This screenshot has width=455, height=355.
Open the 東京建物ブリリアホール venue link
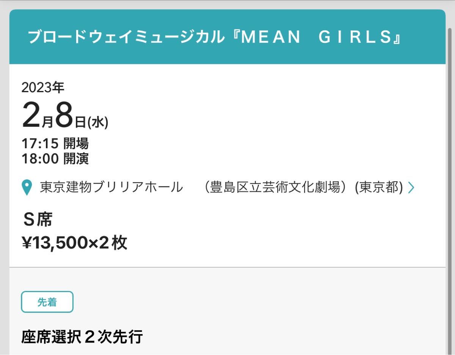pyautogui.click(x=111, y=187)
